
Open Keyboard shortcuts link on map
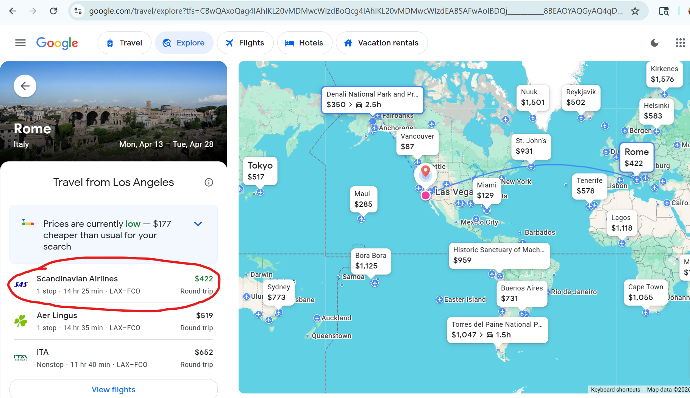pos(615,389)
